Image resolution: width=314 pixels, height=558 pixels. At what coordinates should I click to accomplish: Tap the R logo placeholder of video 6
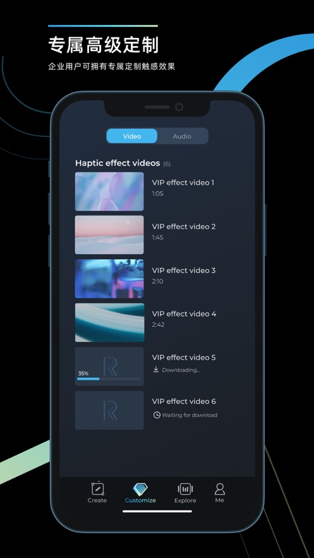110,410
